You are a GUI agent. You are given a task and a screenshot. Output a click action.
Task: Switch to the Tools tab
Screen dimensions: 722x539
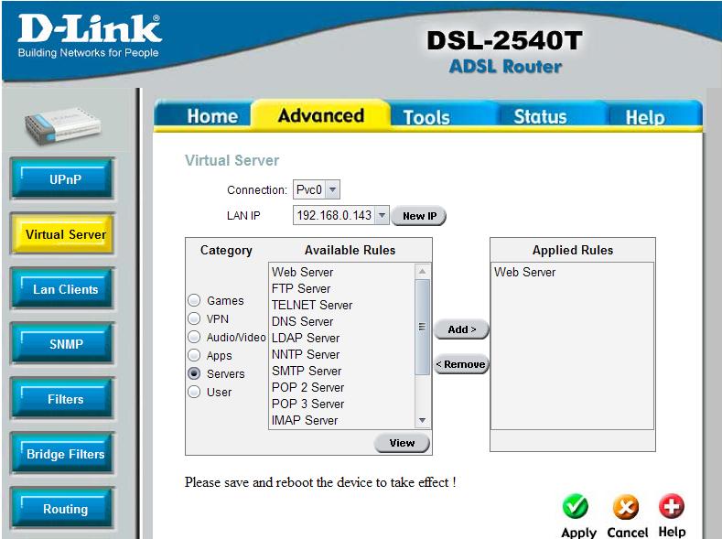(x=426, y=117)
